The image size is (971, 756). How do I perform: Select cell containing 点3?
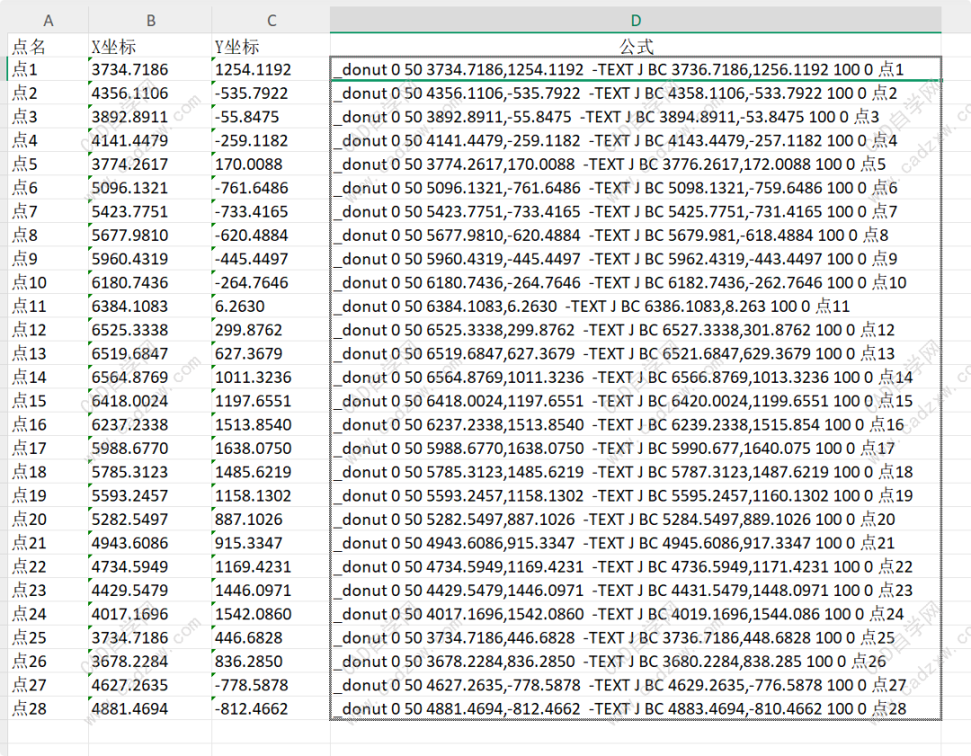click(x=49, y=116)
